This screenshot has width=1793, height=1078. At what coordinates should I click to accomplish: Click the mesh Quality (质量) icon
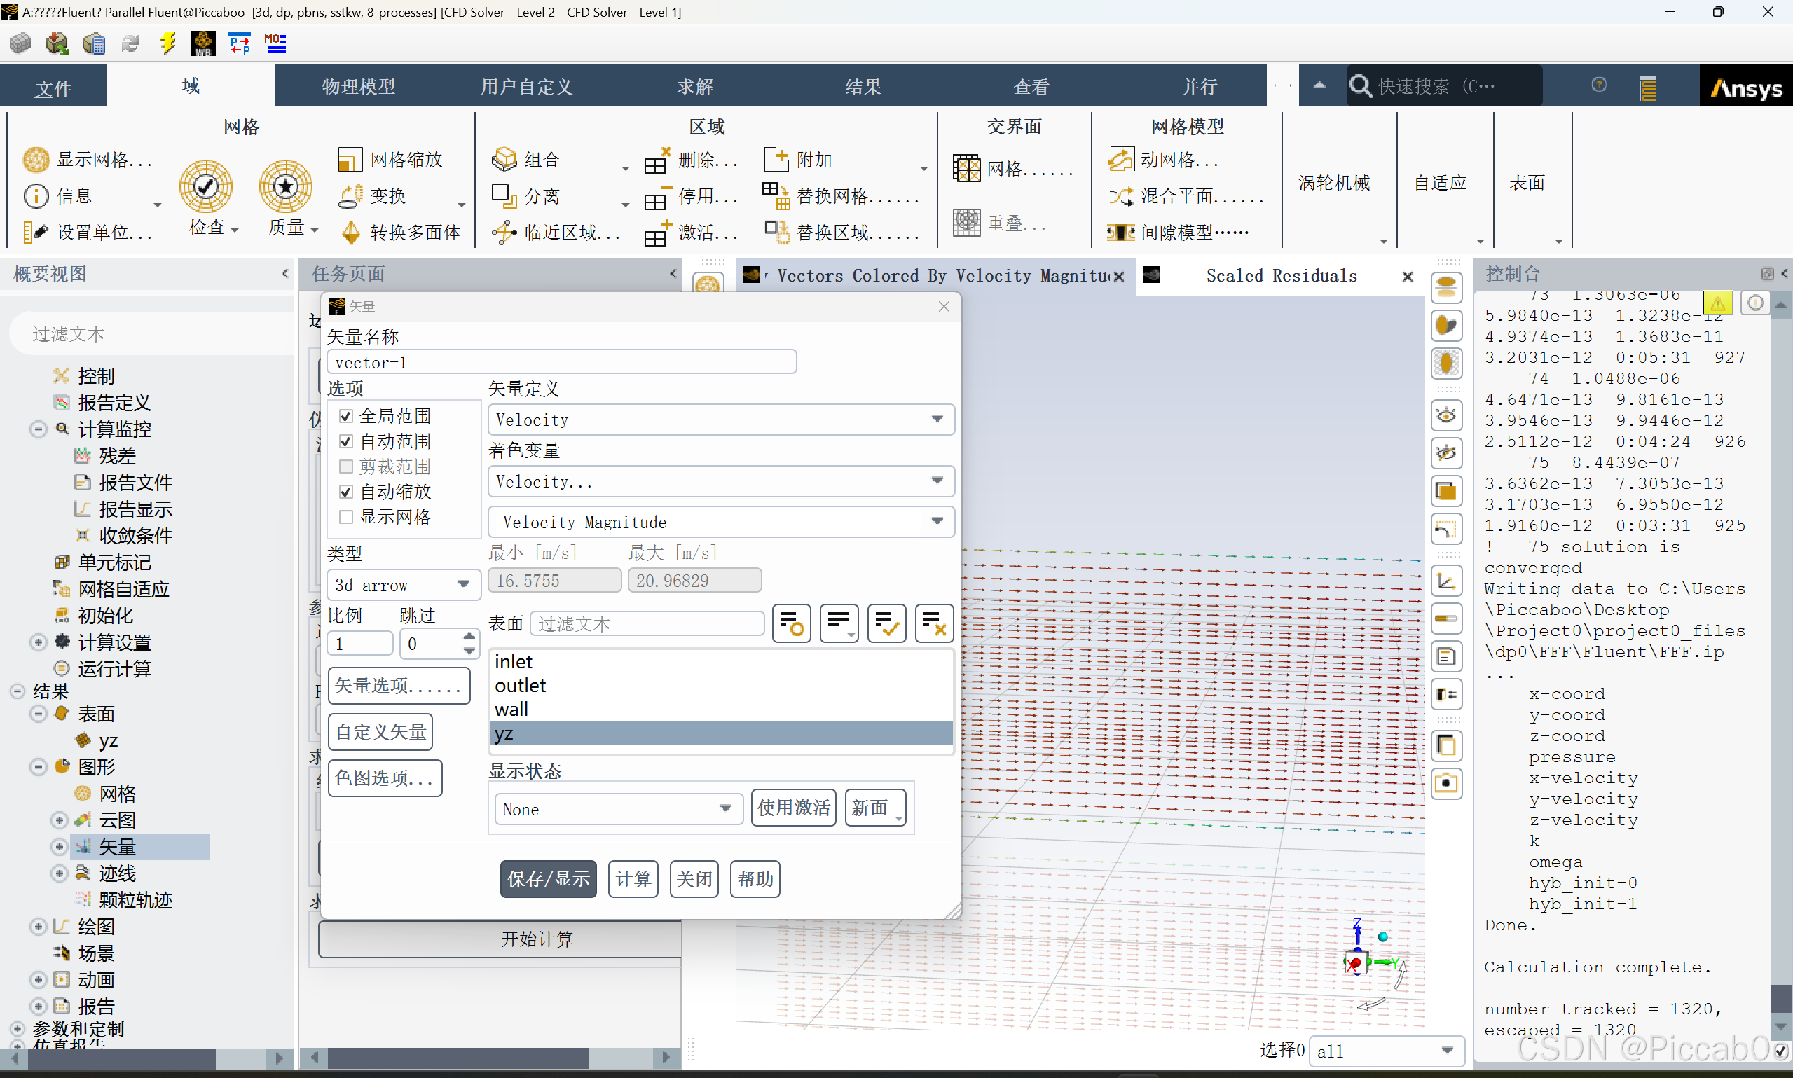coord(285,187)
